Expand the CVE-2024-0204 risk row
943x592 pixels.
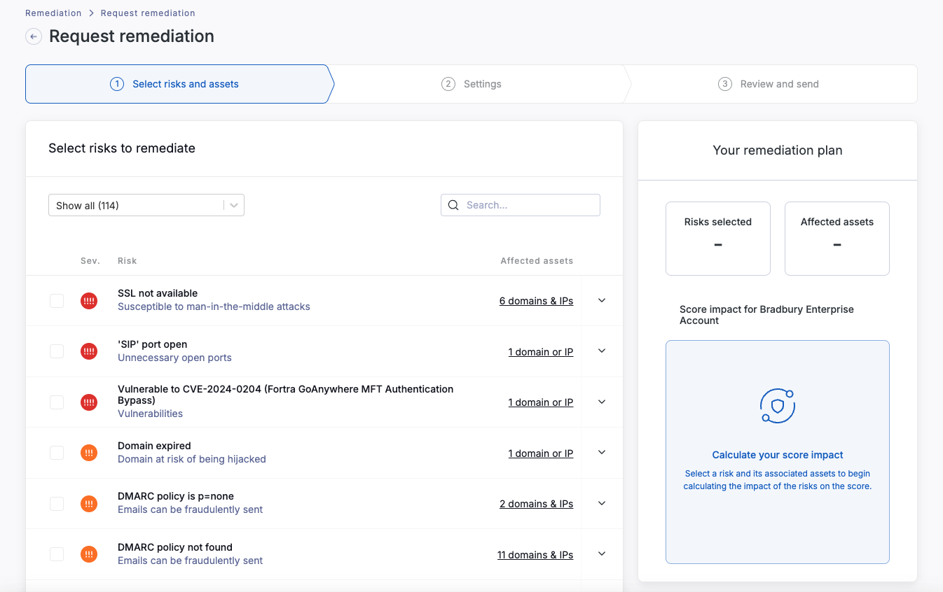tap(602, 402)
